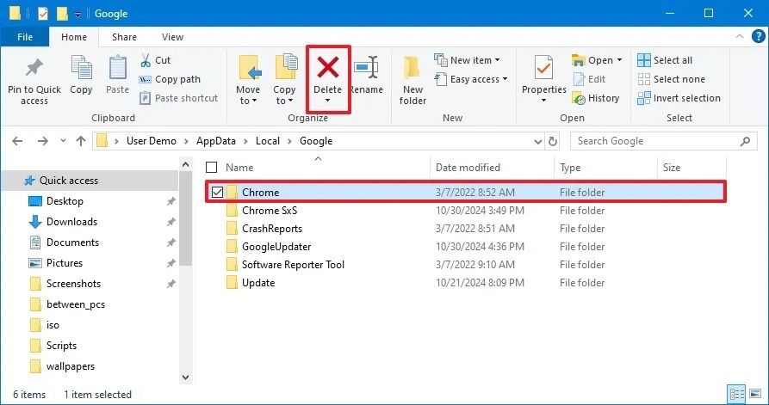769x405 pixels.
Task: Expand the address bar history dropdown
Action: point(538,142)
